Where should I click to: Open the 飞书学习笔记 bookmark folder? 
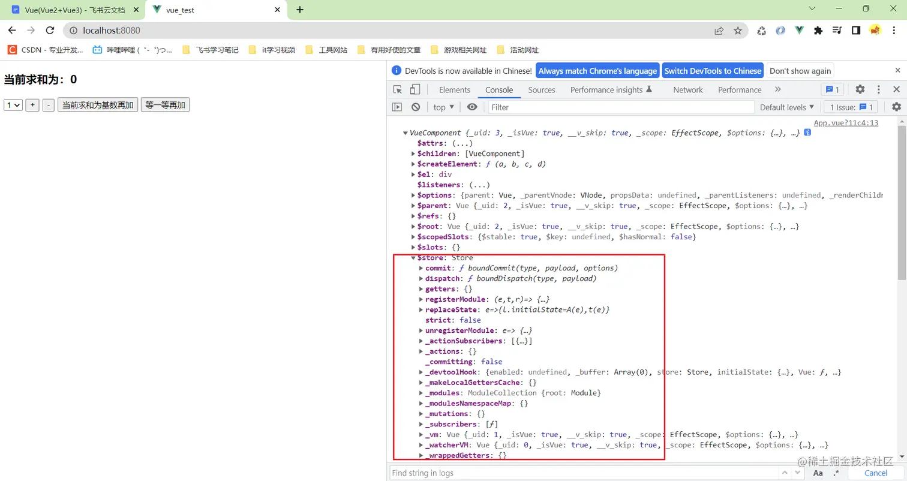click(210, 50)
